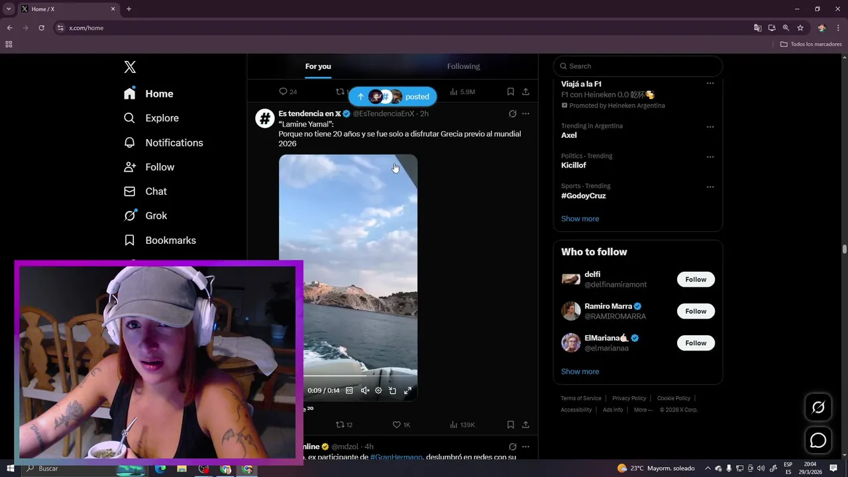848x477 pixels.
Task: Open Es tendencia en X profile avatar
Action: point(265,119)
